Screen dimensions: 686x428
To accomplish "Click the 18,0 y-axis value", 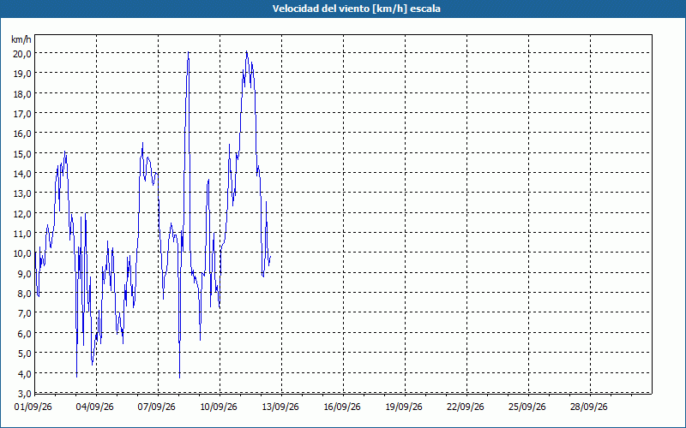I will 22,94.
